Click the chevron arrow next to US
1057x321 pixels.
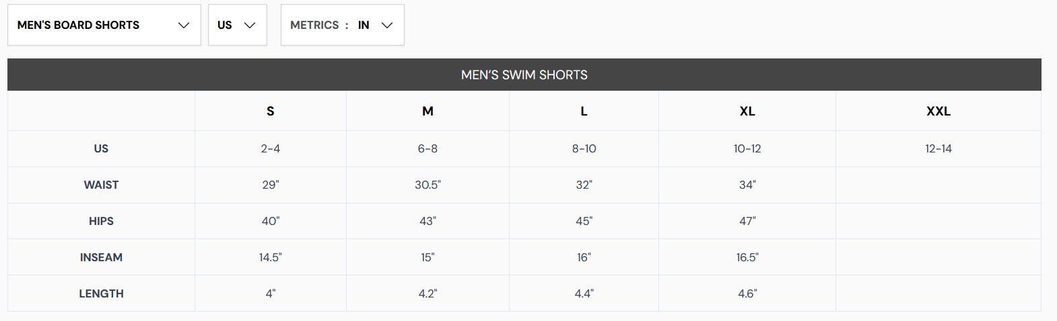click(x=250, y=26)
